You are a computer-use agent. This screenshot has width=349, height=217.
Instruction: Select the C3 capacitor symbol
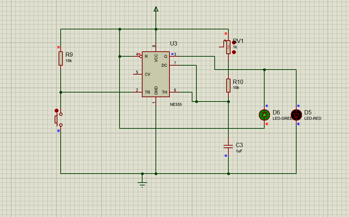228,146
